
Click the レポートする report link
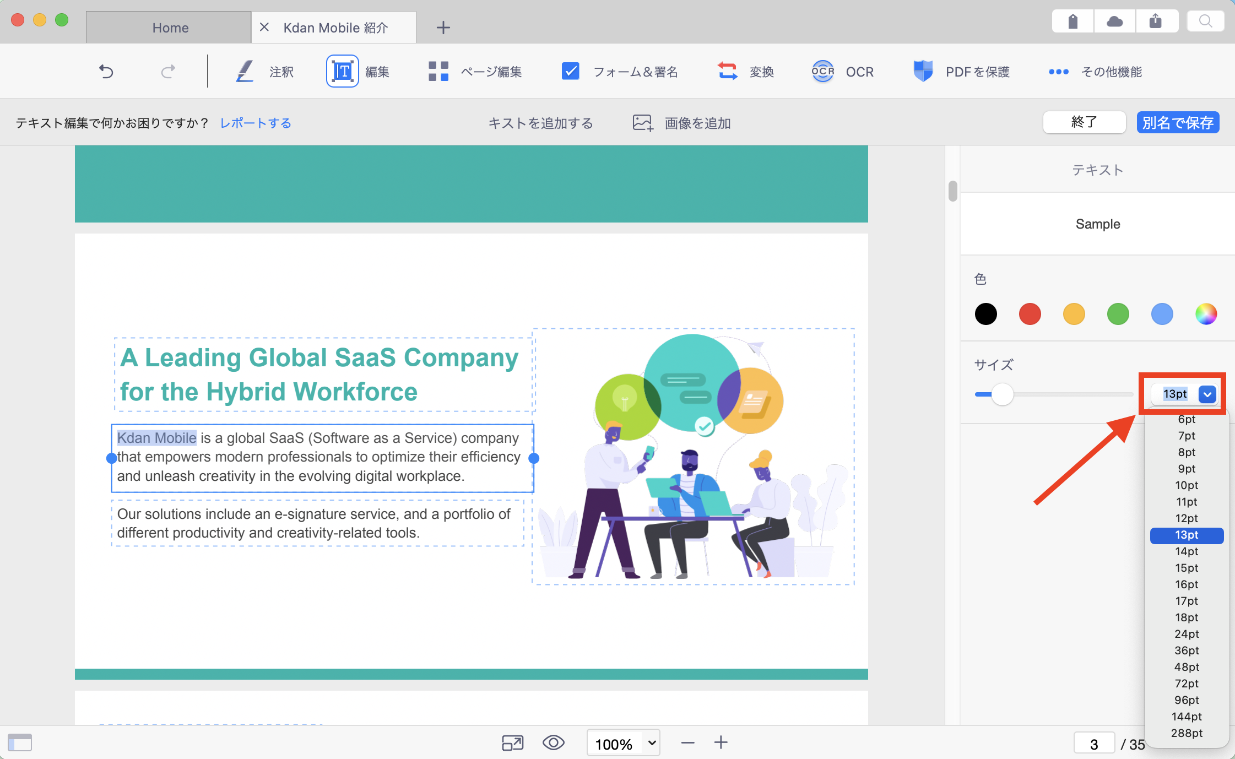point(256,123)
